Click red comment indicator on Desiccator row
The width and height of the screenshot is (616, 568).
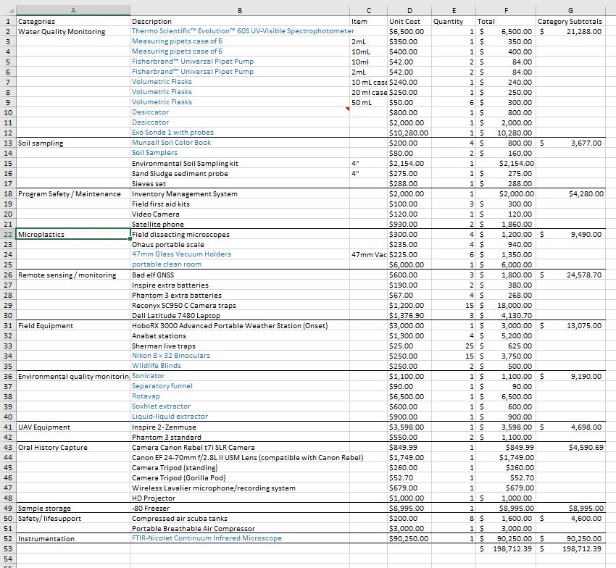(x=348, y=109)
